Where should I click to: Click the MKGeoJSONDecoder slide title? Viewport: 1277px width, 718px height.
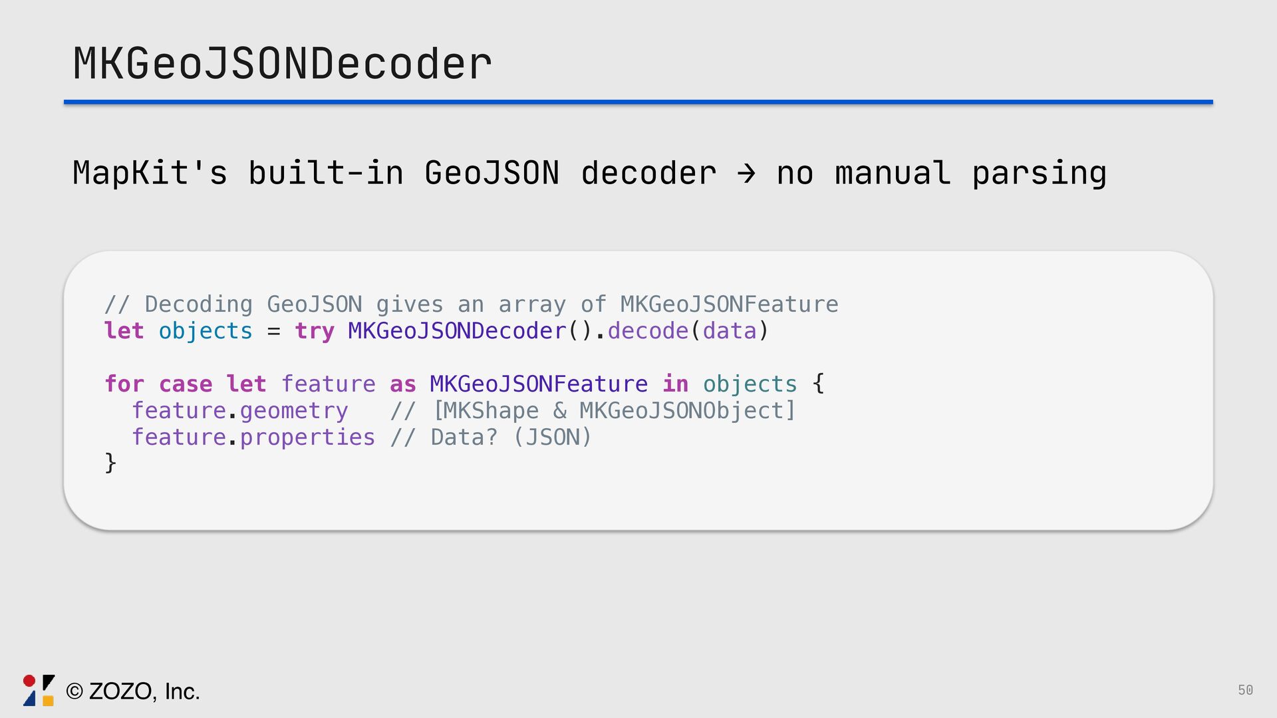(x=282, y=64)
